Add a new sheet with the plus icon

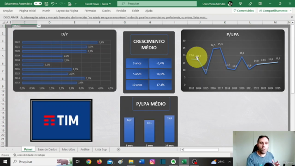click(x=118, y=149)
